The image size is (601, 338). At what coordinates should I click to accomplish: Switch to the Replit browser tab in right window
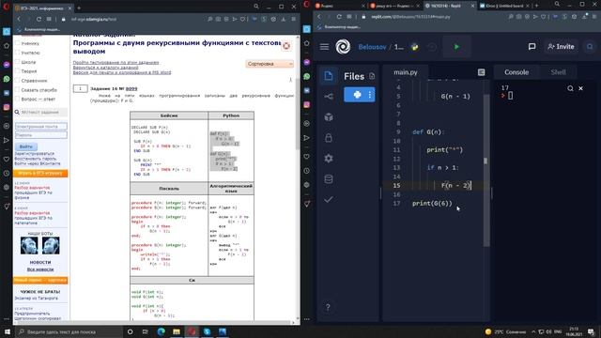[449, 6]
